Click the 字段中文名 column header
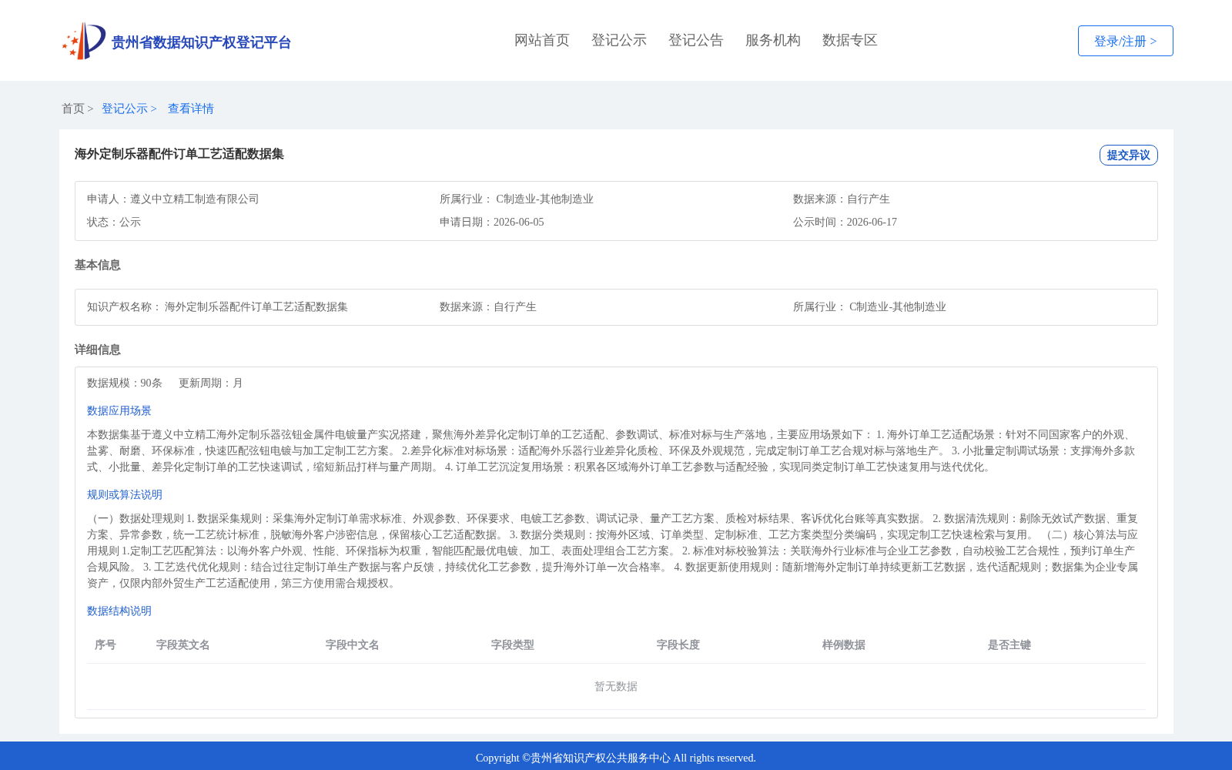This screenshot has width=1232, height=770. click(x=353, y=644)
